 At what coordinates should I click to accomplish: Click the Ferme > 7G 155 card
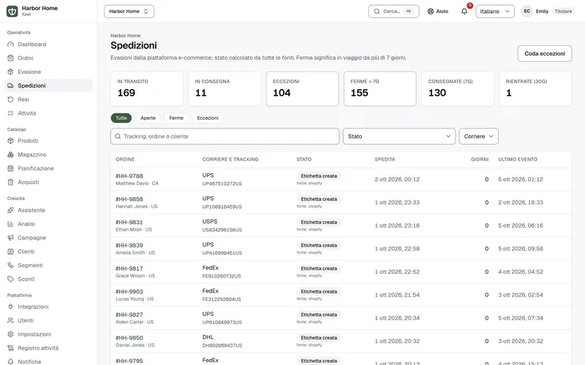[380, 89]
